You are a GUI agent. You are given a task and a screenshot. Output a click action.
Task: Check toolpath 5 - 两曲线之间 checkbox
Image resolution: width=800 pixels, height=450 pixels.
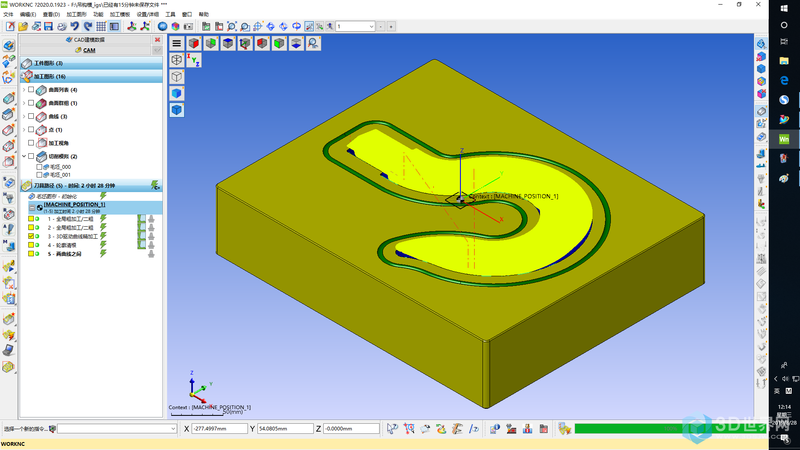point(31,254)
